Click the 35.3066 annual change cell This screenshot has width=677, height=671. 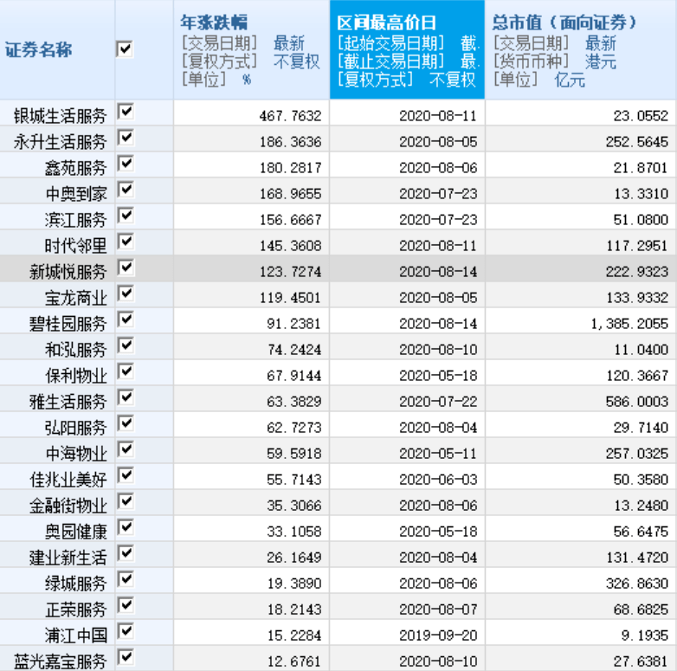click(252, 503)
